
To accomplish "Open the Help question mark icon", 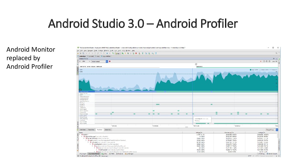I will [x=156, y=53].
